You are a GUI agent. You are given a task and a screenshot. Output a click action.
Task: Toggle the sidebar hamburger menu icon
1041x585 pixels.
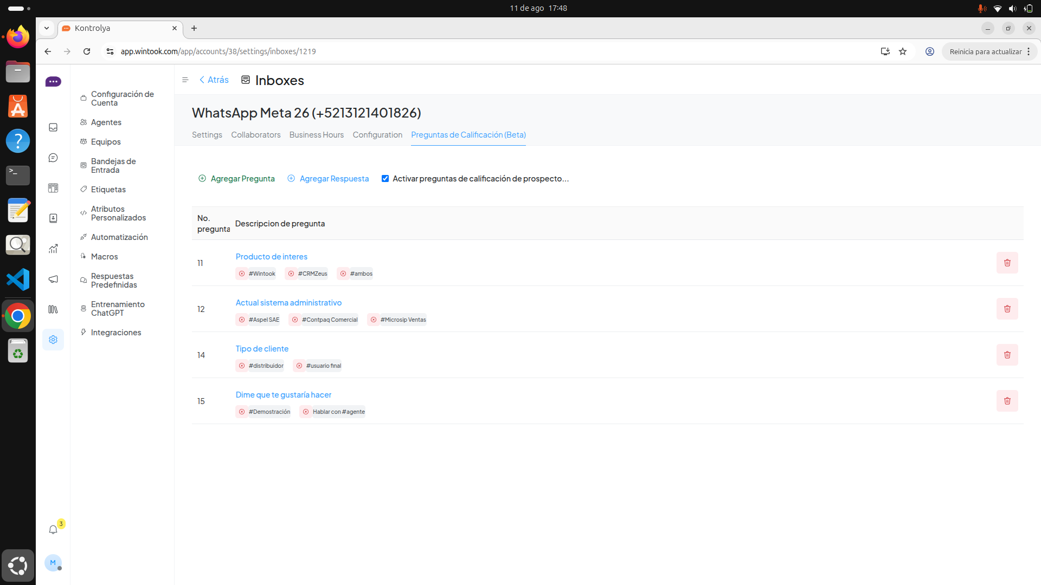pyautogui.click(x=185, y=80)
